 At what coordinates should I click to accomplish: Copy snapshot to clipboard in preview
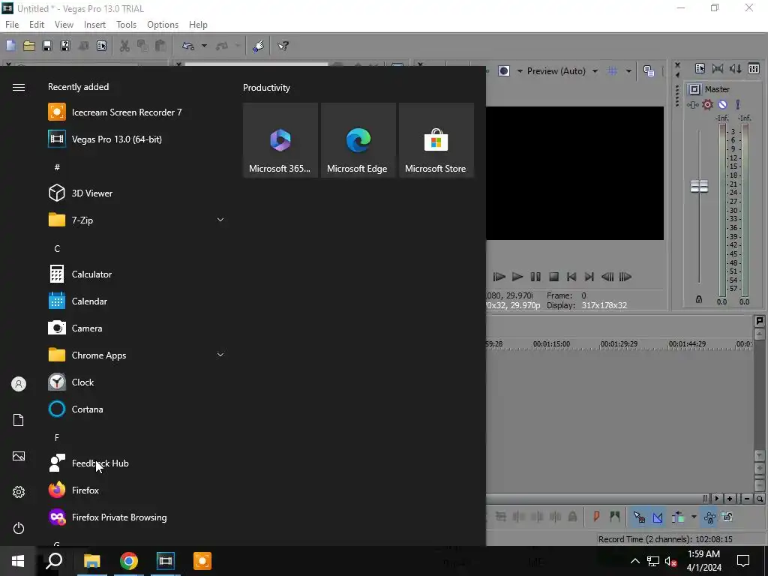[649, 71]
